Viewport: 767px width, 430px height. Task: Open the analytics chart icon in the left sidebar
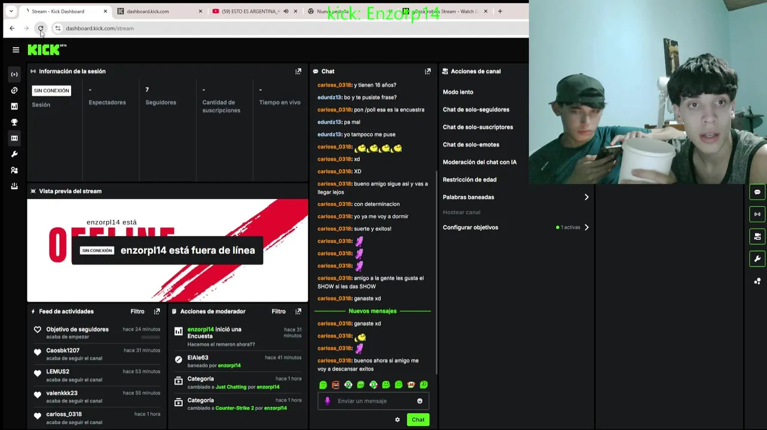click(x=14, y=106)
